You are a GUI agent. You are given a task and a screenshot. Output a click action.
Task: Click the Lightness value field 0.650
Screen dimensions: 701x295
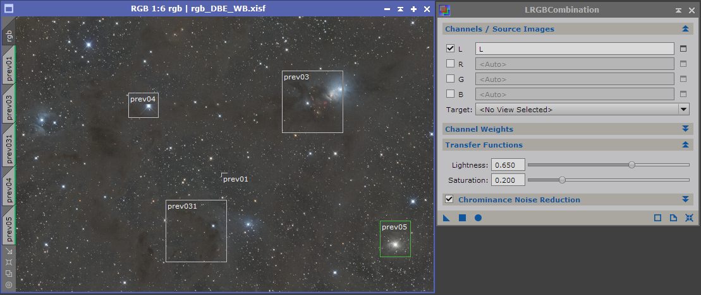(x=508, y=165)
